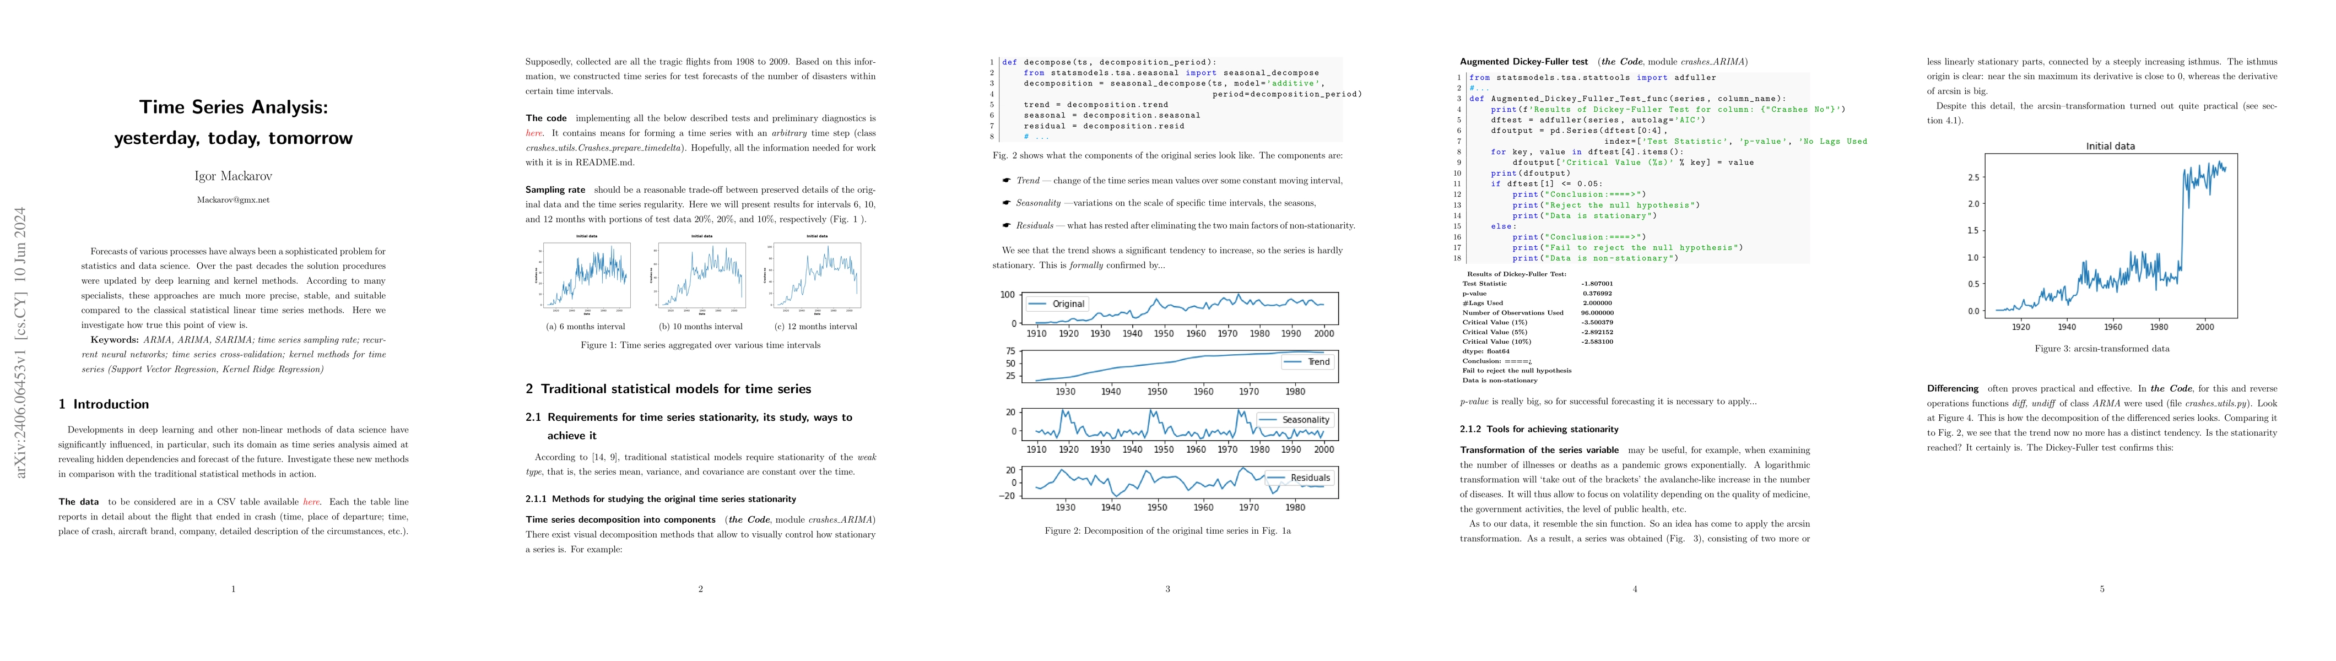
Task: Click the '2.1.2 Tools for achieving stationarity' heading
Action: [x=1539, y=429]
